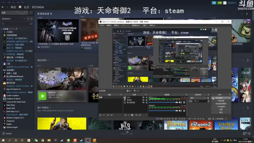Open settings gear for first mixer channel

click(184, 102)
